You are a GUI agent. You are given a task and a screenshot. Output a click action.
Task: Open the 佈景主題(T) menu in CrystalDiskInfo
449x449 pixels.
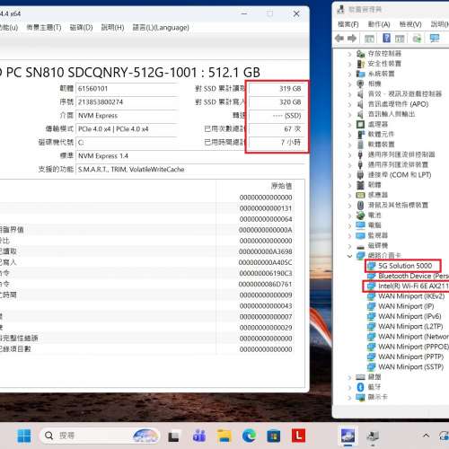(44, 28)
